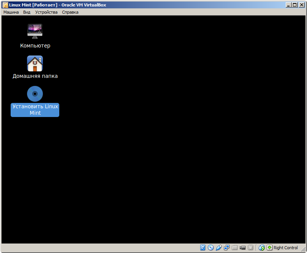Select the Домашняя папка house icon
Screen dimensions: 307x253
coord(35,63)
